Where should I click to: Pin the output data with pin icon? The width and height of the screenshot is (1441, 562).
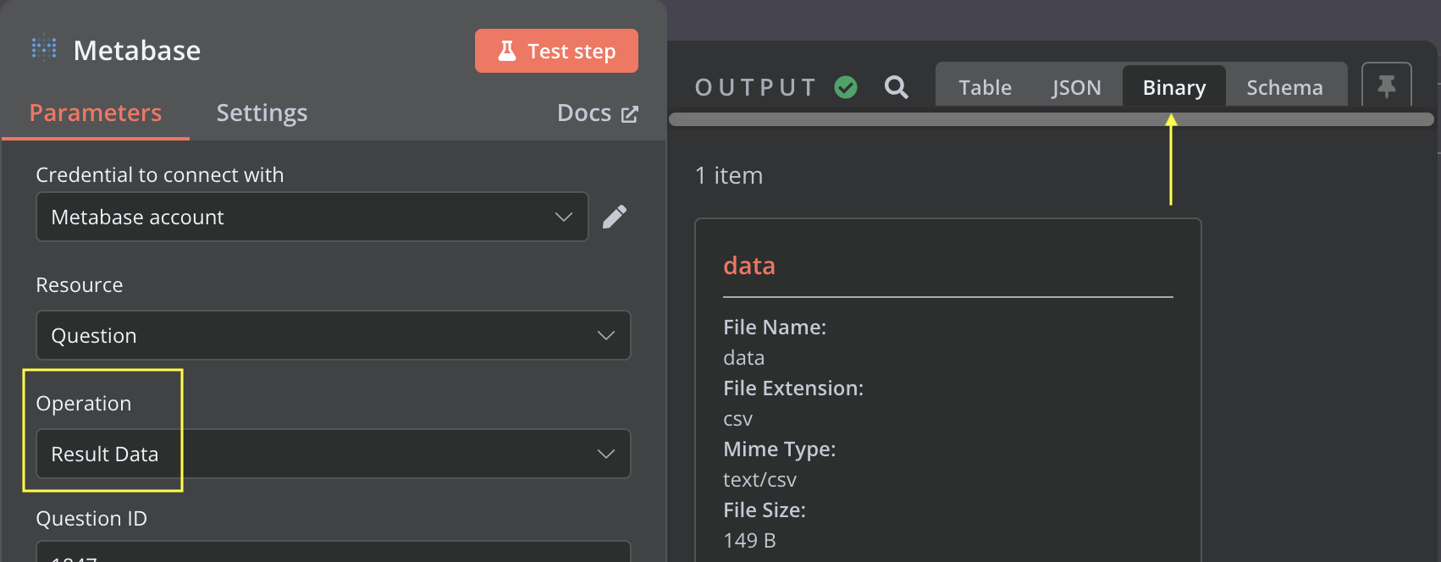pos(1387,85)
